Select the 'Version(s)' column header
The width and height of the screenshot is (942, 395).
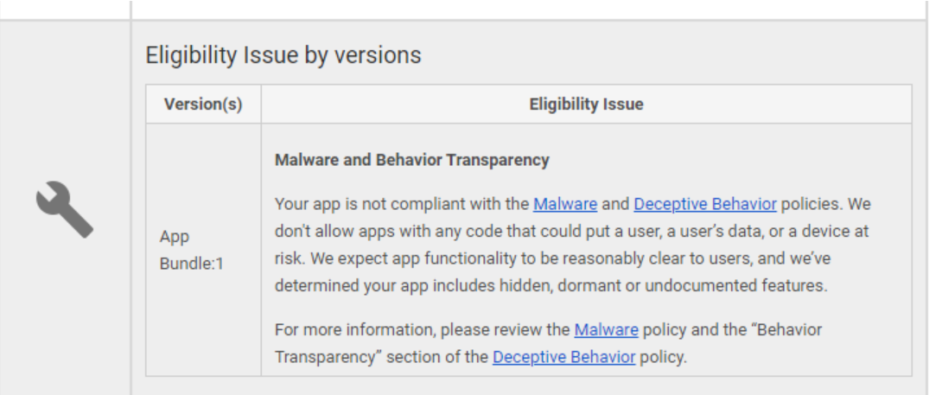[203, 105]
